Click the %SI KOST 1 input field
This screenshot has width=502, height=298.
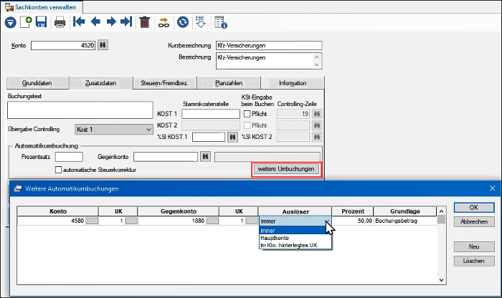pyautogui.click(x=209, y=137)
